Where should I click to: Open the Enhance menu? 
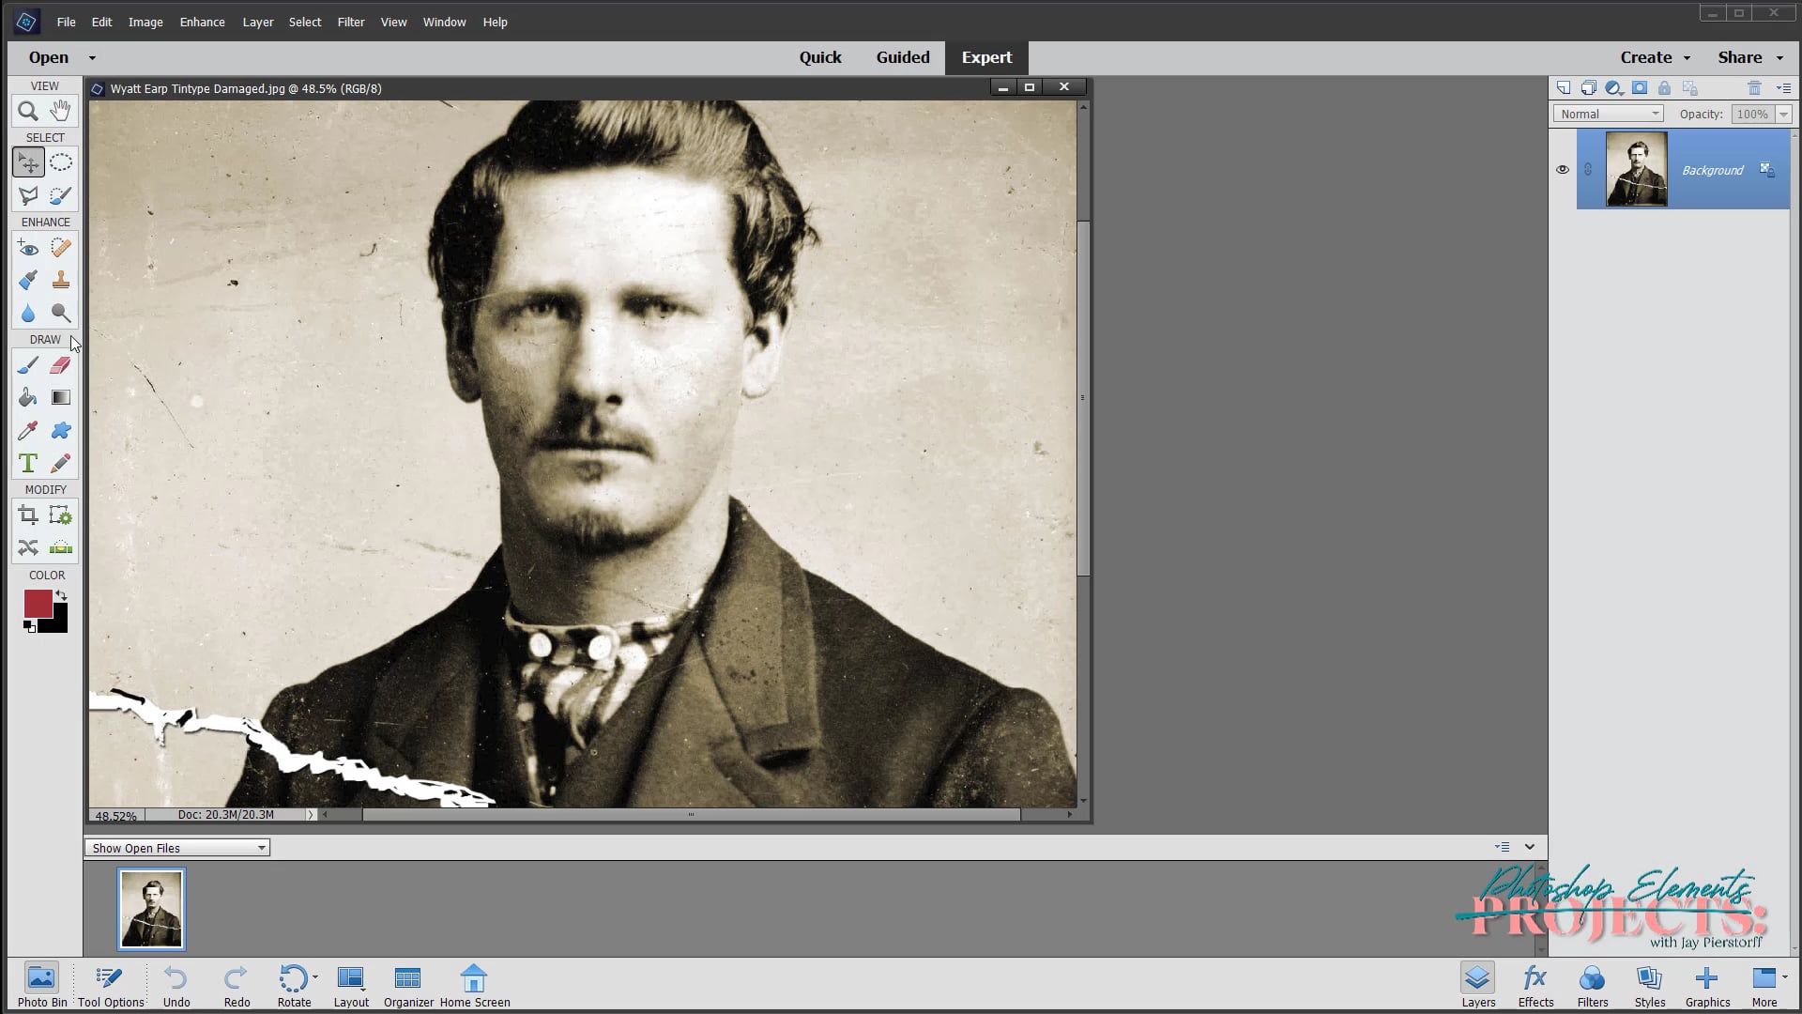(x=201, y=22)
